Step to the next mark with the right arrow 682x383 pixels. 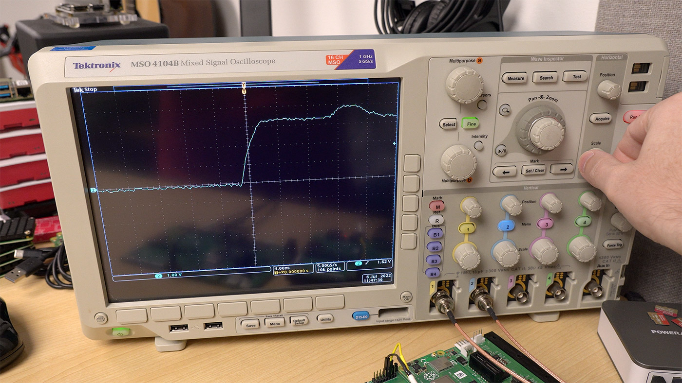(x=562, y=169)
